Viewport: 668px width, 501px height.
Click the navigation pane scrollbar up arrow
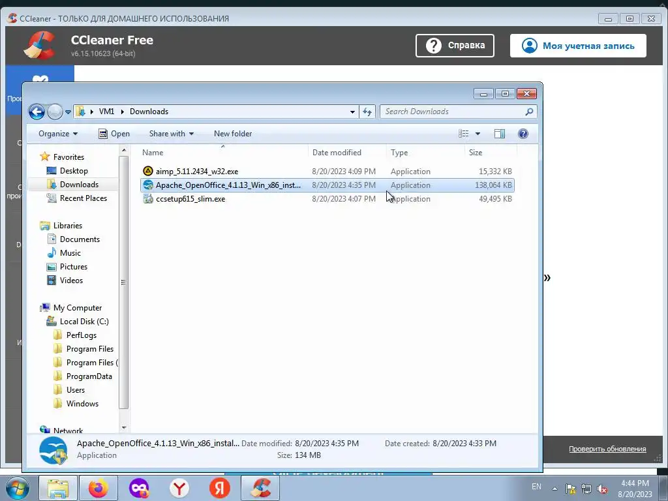pos(123,150)
